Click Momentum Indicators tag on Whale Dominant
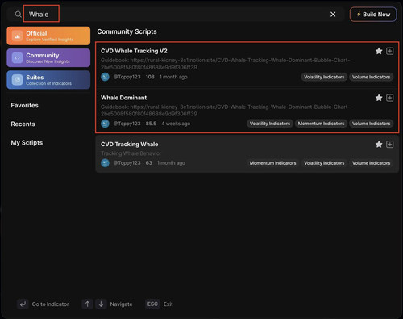Viewport: 403px width, 319px height. (321, 124)
